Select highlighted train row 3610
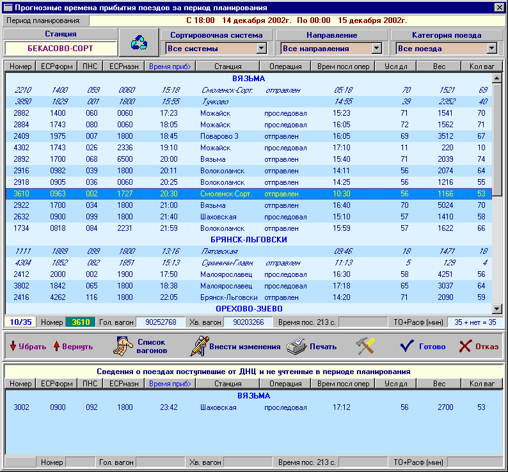508x472 pixels. pos(249,194)
